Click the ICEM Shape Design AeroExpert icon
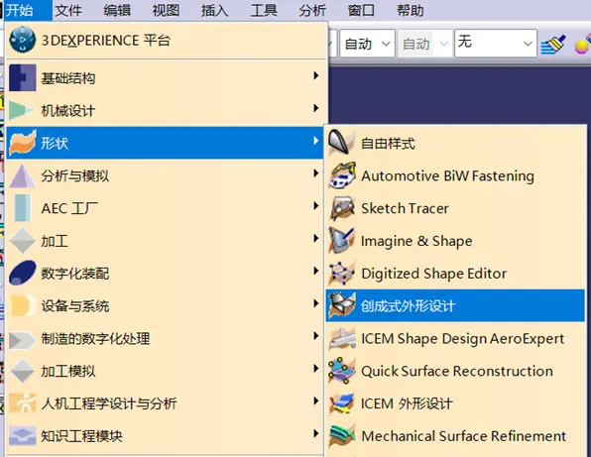The image size is (591, 457). point(342,338)
